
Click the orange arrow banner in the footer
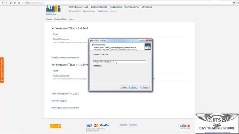click(x=55, y=126)
